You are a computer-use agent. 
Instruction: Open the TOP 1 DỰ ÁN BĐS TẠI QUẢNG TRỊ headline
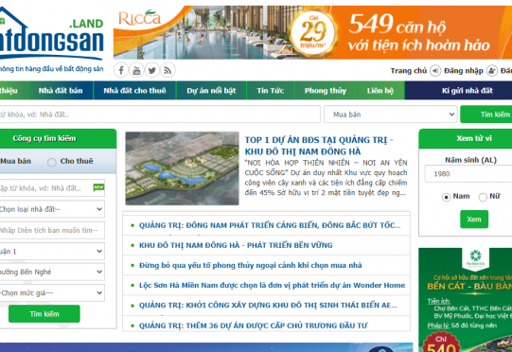point(319,146)
